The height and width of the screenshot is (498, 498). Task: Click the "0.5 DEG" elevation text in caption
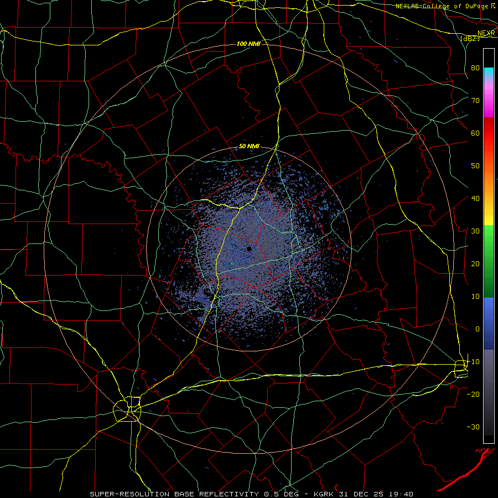(282, 494)
